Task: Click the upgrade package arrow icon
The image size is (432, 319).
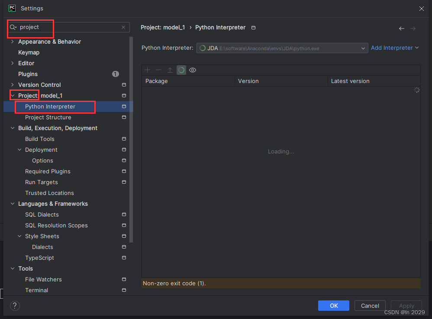Action: (x=170, y=70)
